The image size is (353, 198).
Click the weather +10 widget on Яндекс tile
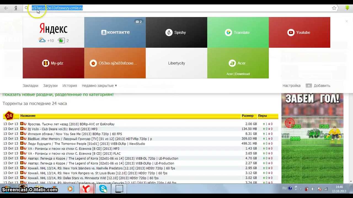pyautogui.click(x=46, y=40)
